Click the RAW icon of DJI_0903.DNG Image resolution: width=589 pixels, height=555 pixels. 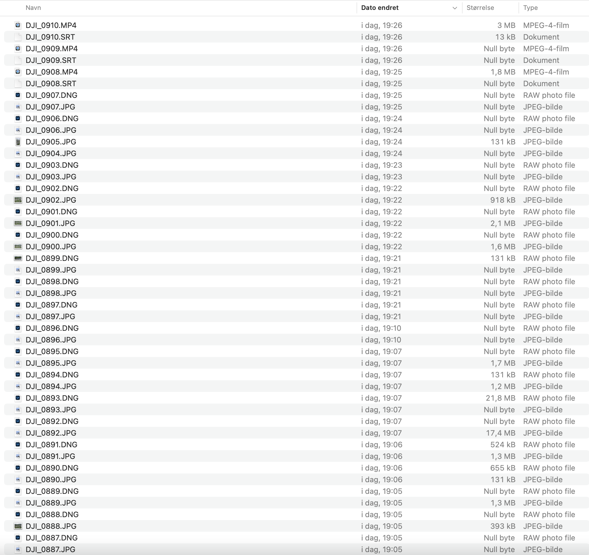coord(18,165)
